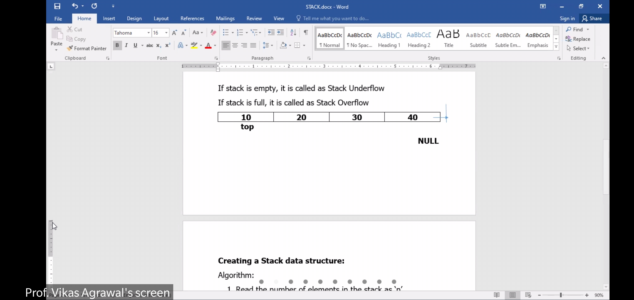Viewport: 634px width, 300px height.
Task: Open the font size dropdown
Action: [x=166, y=33]
